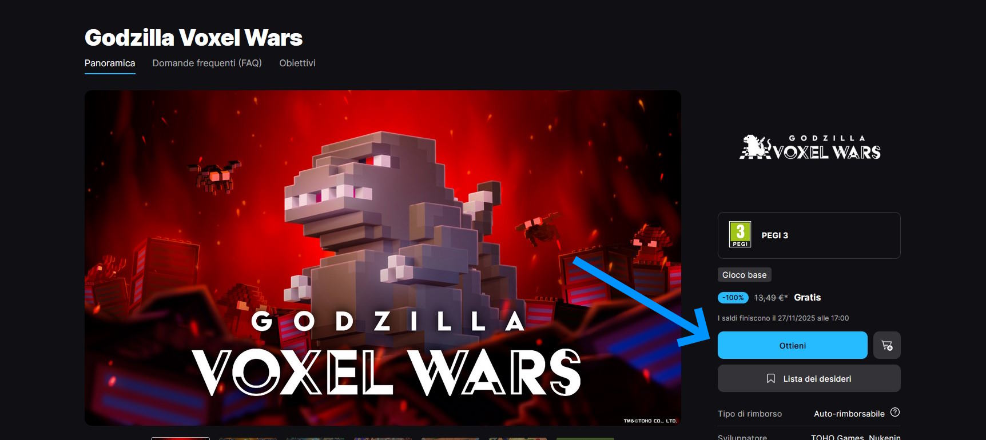
Task: Click the -100% discount badge
Action: (x=733, y=298)
